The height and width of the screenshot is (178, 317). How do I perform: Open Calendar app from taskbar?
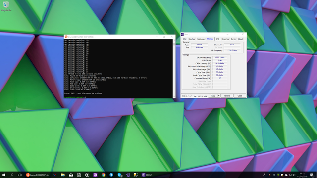tap(79, 175)
